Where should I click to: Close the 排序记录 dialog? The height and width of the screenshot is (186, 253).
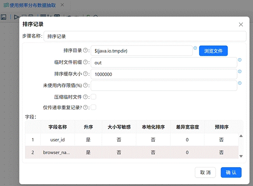tap(241, 25)
